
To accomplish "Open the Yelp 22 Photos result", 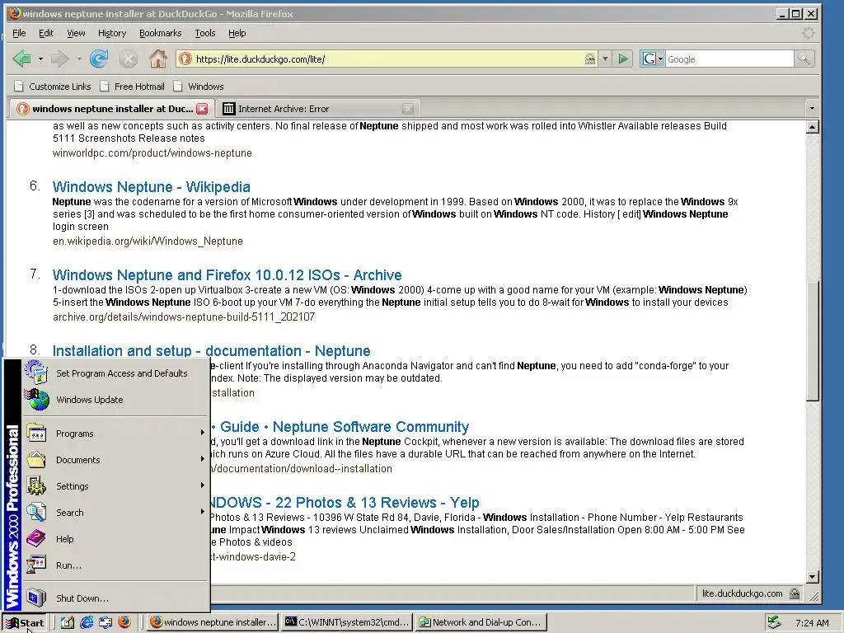I will [345, 503].
